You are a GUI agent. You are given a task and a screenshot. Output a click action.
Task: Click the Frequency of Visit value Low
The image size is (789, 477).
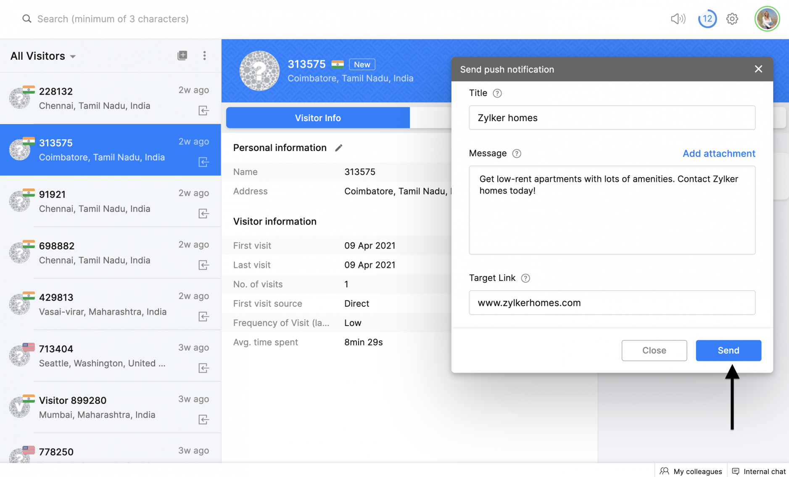pos(353,323)
